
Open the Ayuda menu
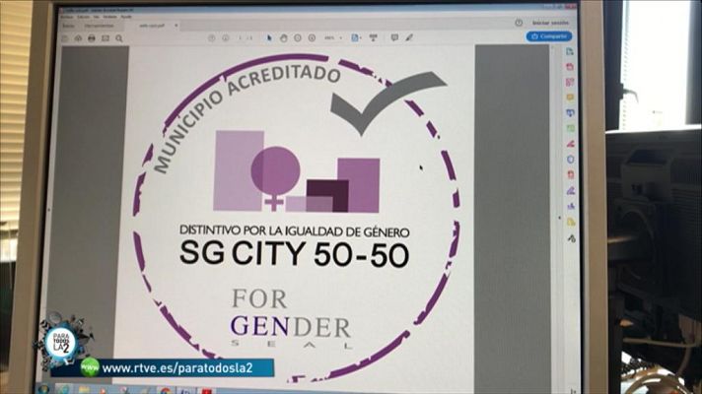coord(126,17)
